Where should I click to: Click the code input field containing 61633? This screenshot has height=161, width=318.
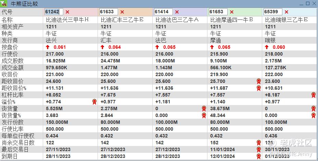pos(109,12)
